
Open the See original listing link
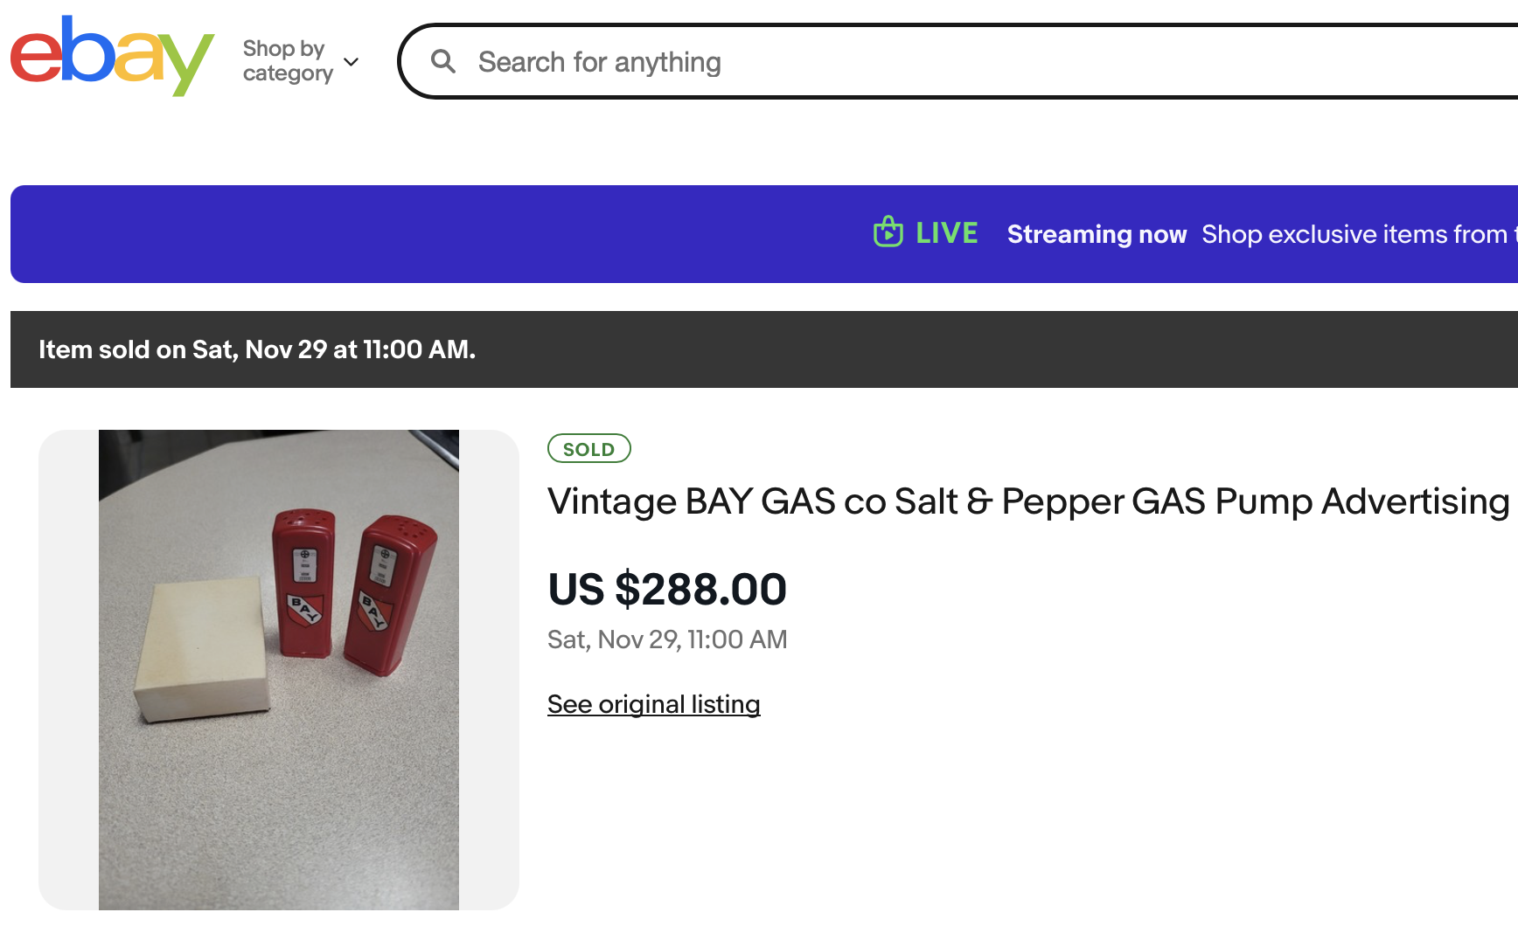click(x=653, y=704)
